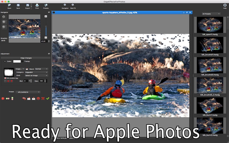
Task: Open the Preset whi_bubbly1a dropdown
Action: click(x=28, y=92)
